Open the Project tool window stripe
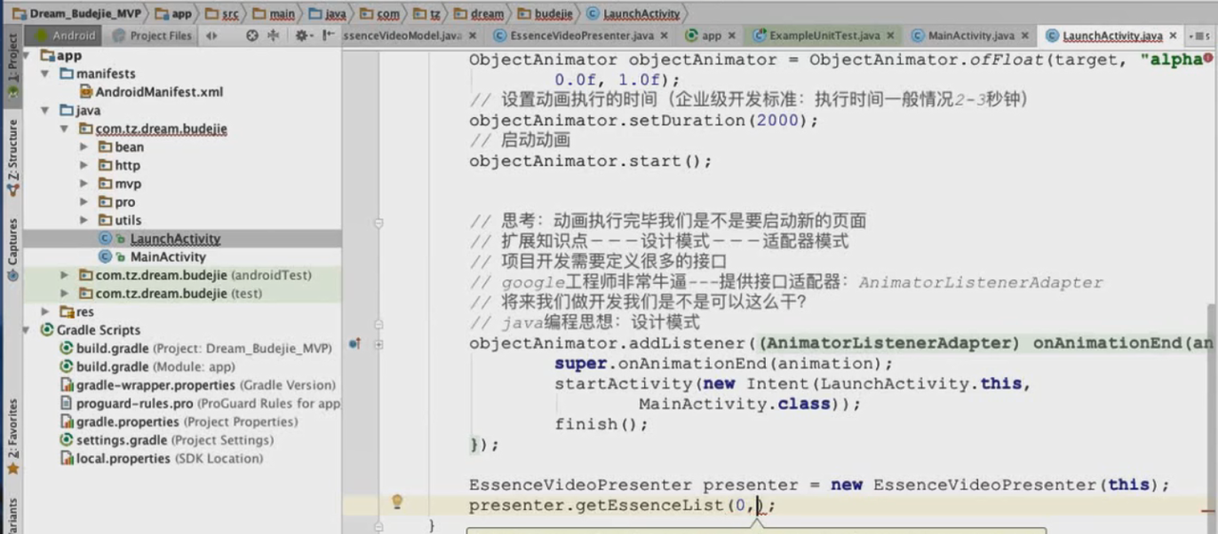 pyautogui.click(x=12, y=65)
